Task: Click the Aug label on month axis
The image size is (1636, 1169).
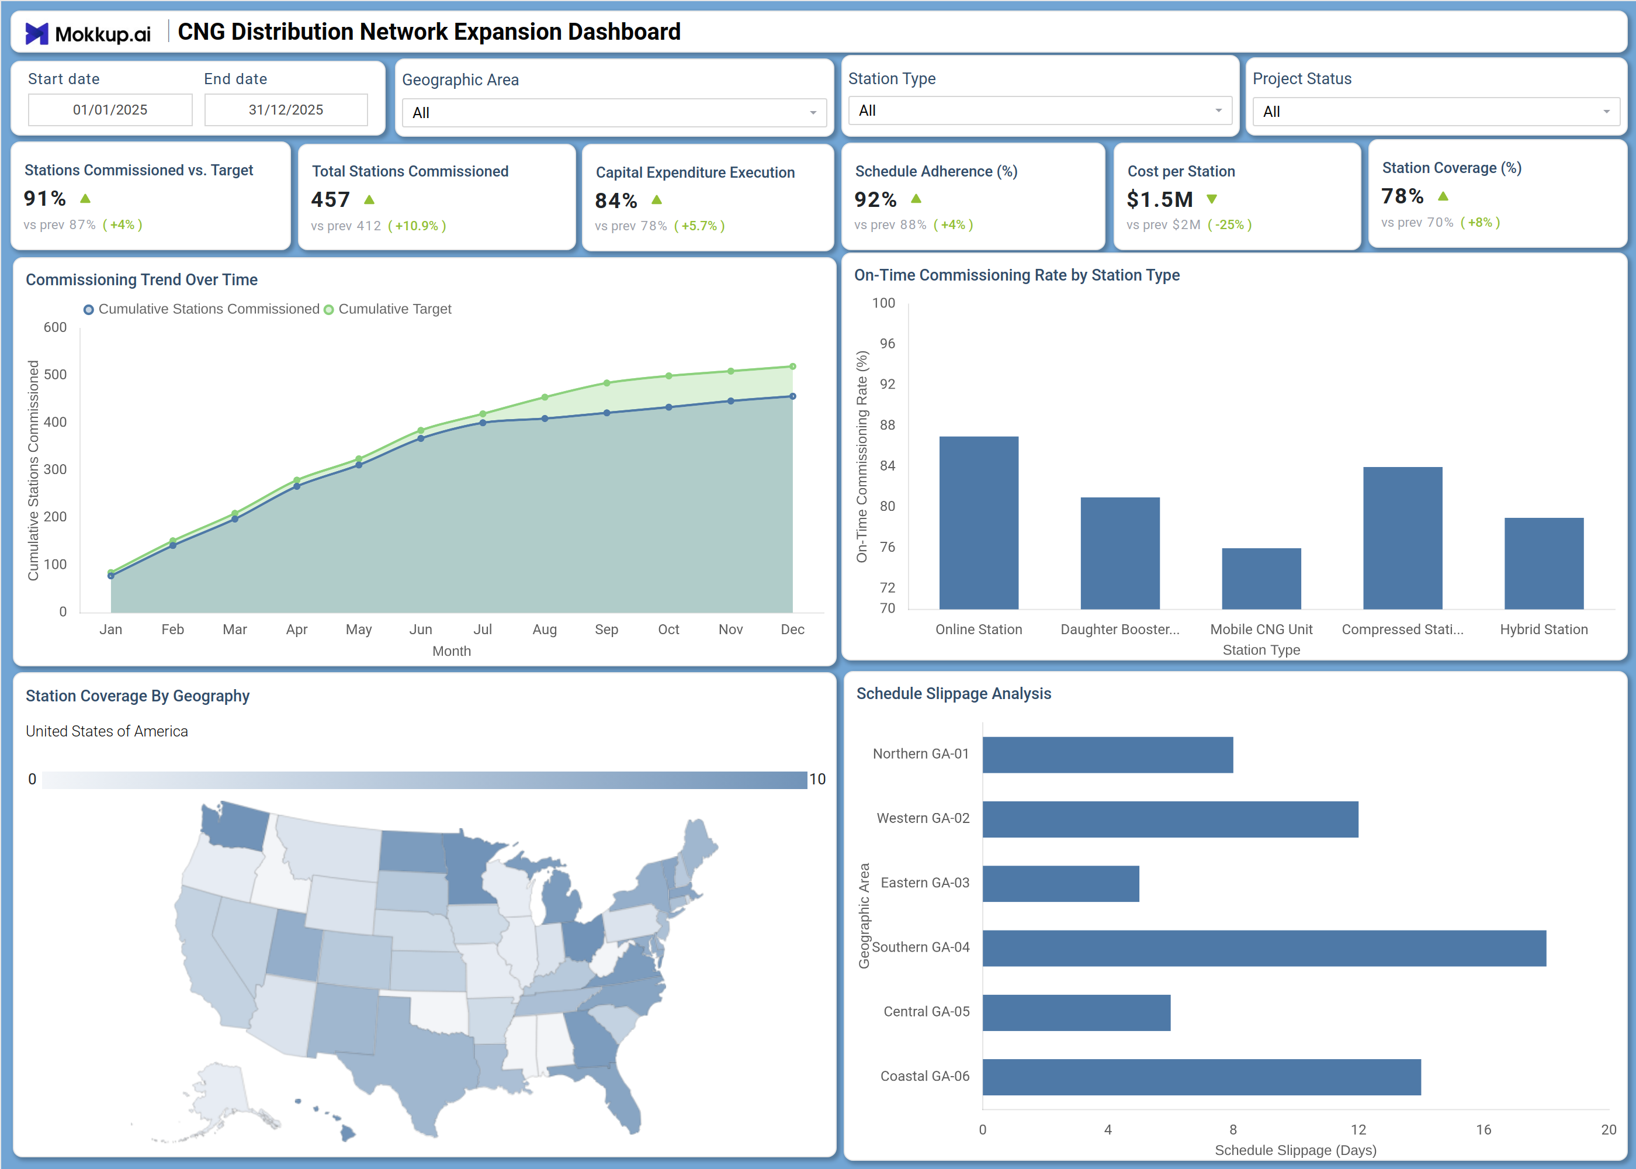Action: [x=545, y=630]
